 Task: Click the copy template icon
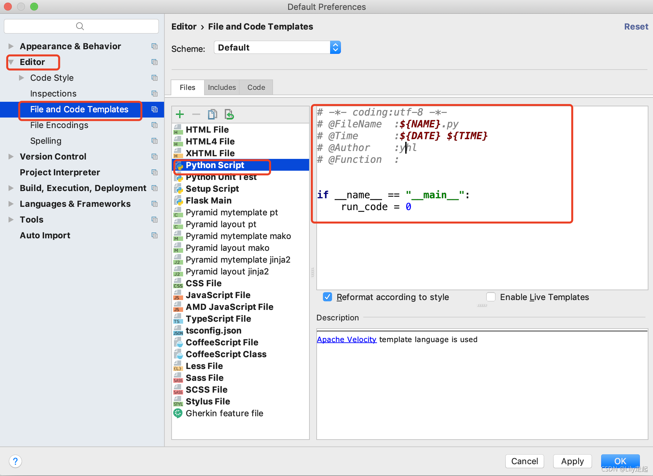(212, 114)
